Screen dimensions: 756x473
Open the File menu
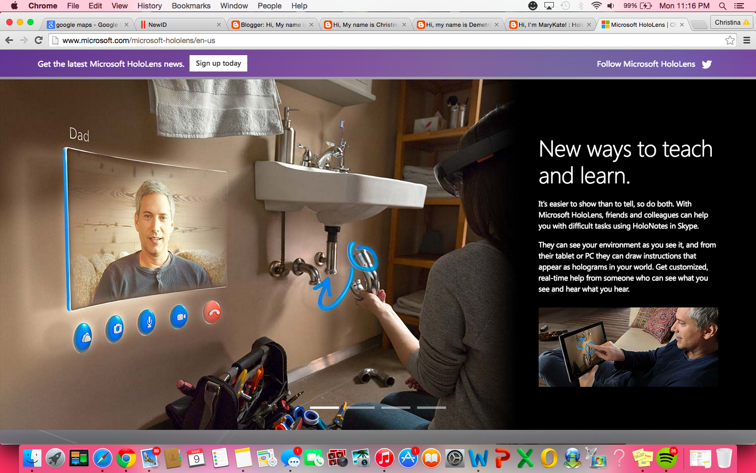(x=73, y=6)
